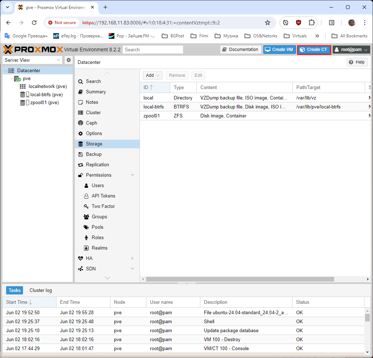This screenshot has height=358, width=373.
Task: Click the Create VM button
Action: coord(279,50)
